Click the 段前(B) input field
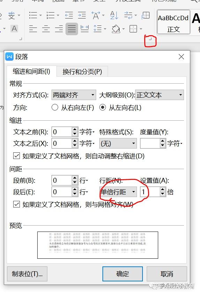This screenshot has height=295, width=200. (62, 180)
